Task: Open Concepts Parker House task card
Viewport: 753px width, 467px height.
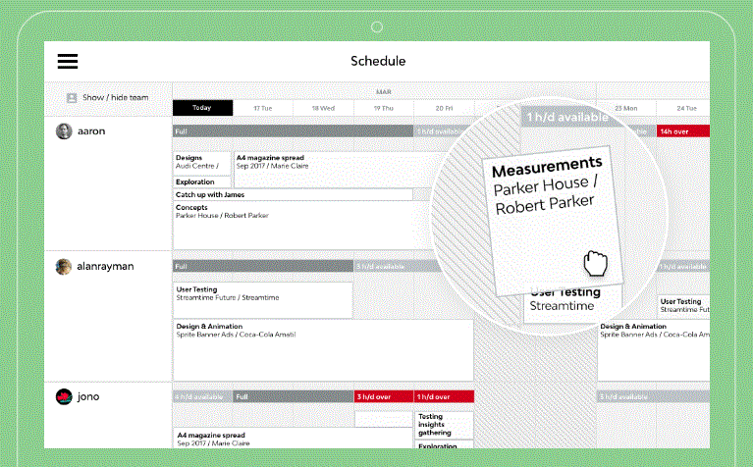Action: 300,226
